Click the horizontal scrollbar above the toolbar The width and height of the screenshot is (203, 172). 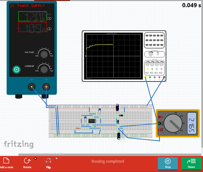[110, 155]
